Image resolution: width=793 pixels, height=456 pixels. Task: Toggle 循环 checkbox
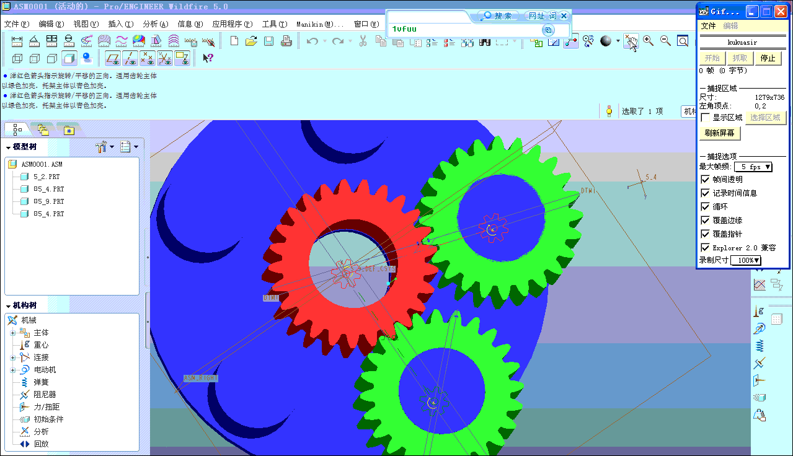click(705, 206)
